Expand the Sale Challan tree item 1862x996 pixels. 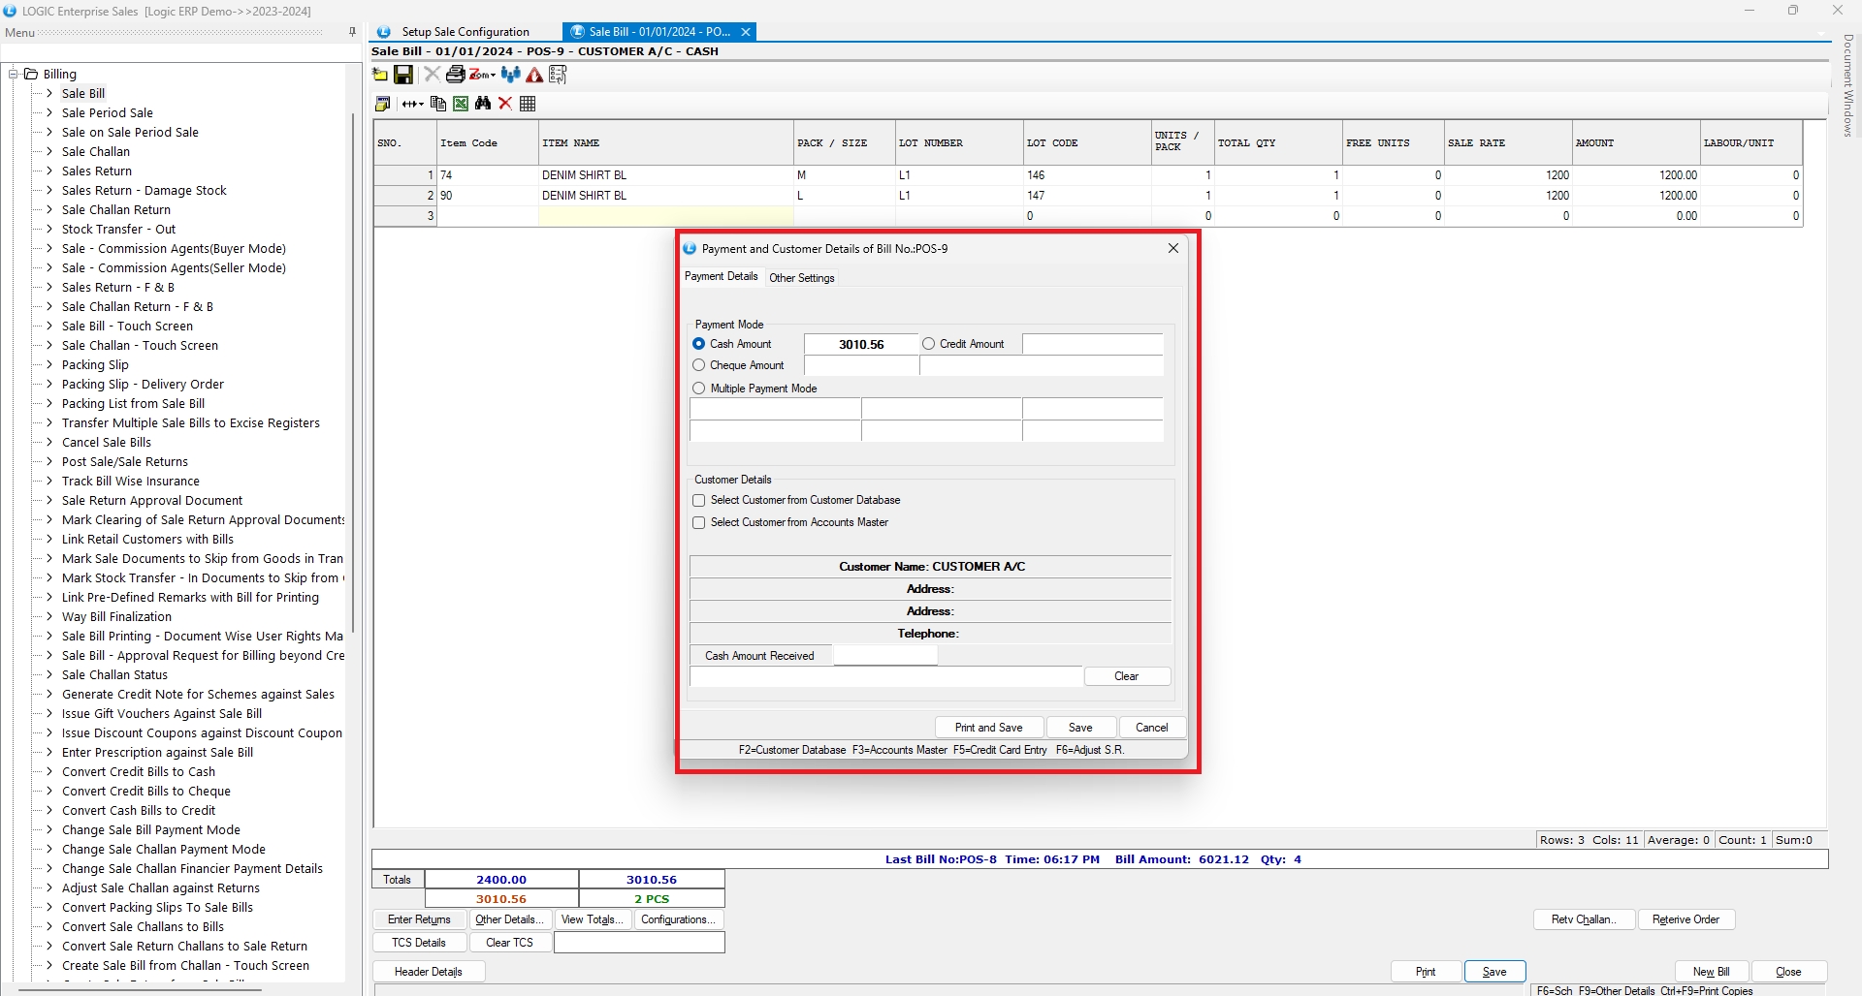tap(49, 152)
